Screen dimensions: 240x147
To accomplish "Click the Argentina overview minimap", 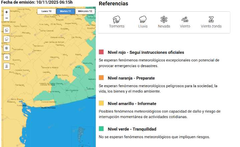I will (x=82, y=136).
